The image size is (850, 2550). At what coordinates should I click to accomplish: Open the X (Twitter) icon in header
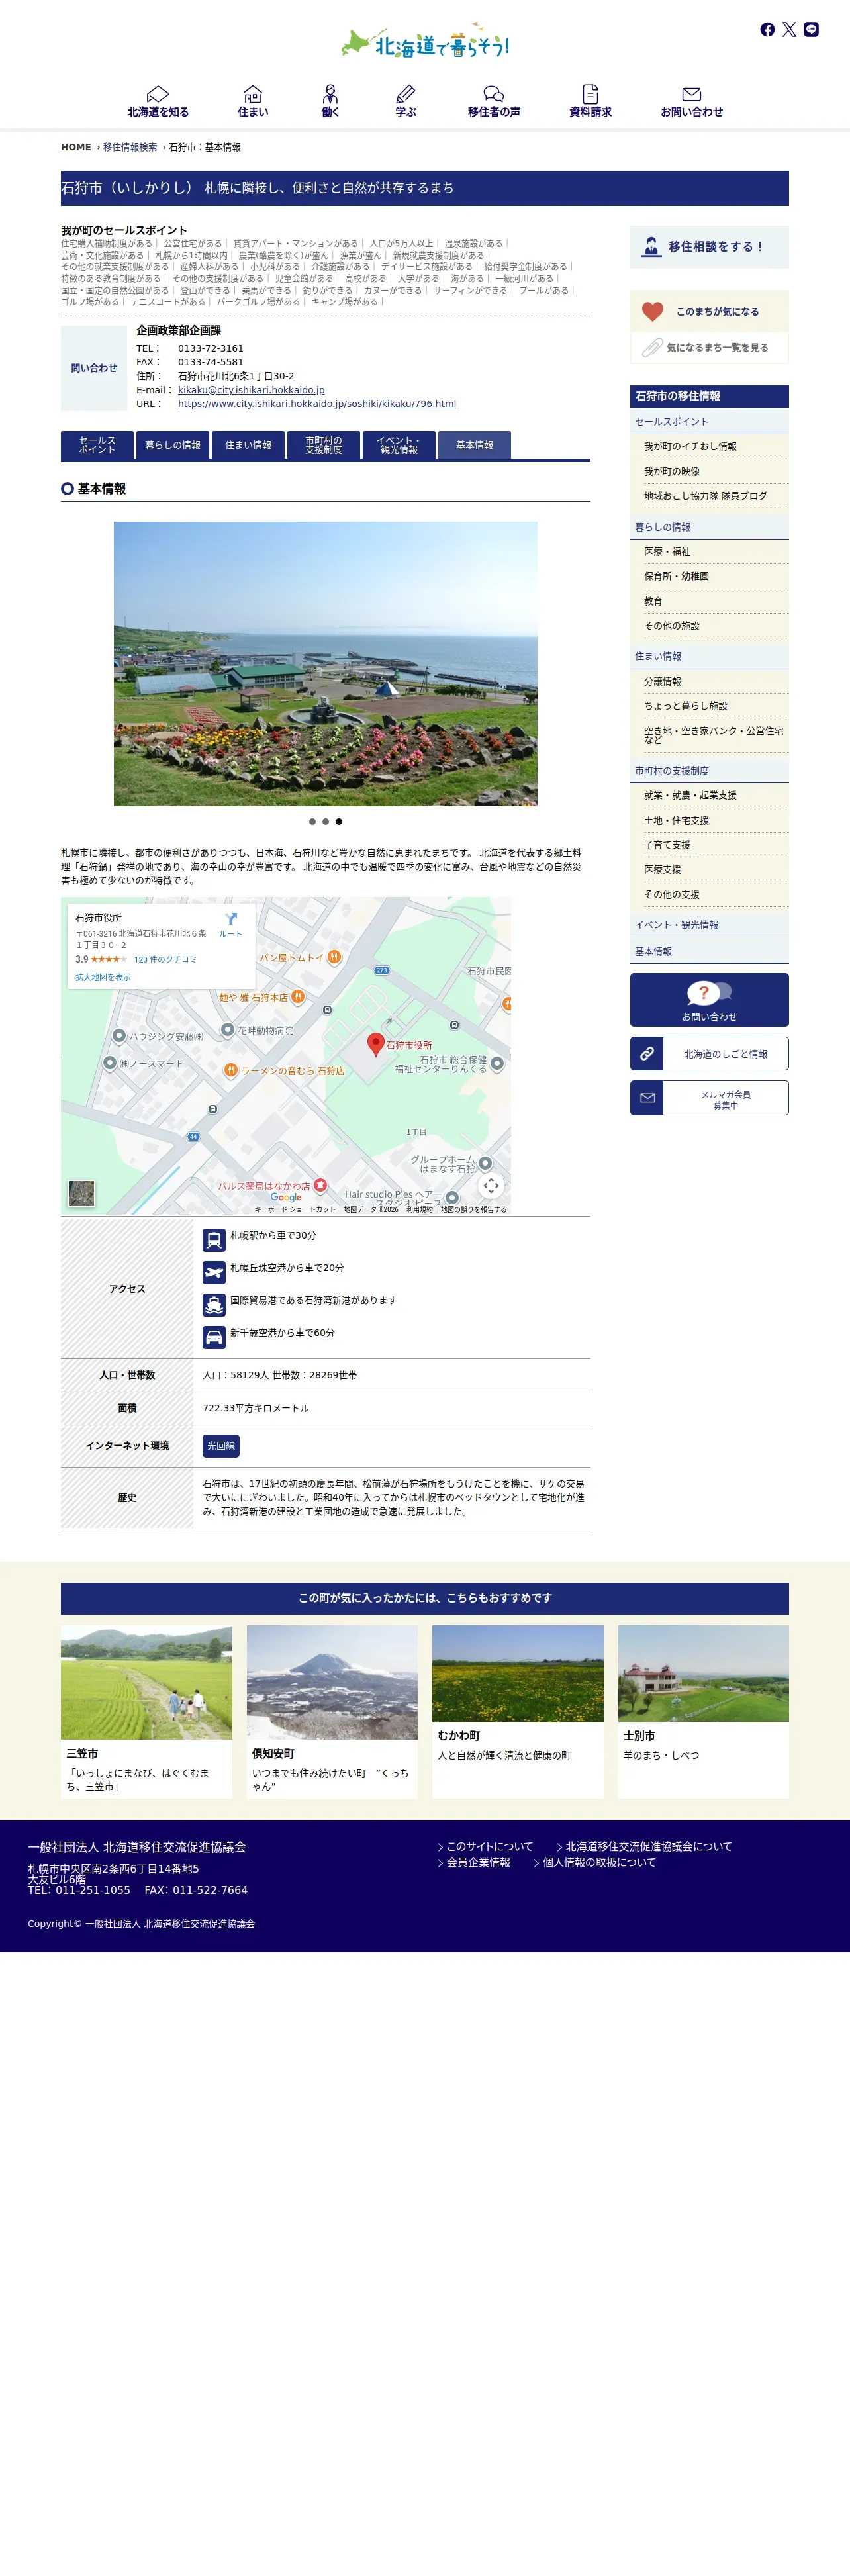pyautogui.click(x=788, y=30)
